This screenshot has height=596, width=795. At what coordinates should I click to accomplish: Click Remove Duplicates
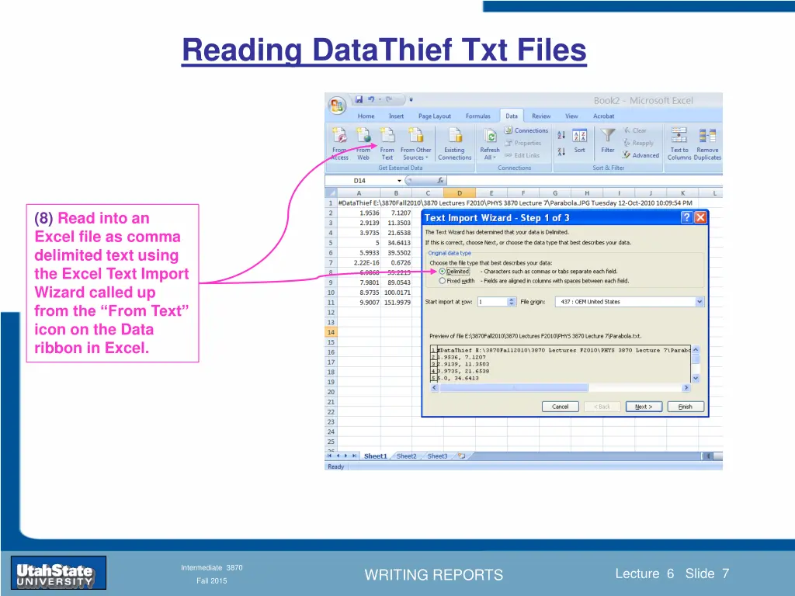[x=707, y=144]
